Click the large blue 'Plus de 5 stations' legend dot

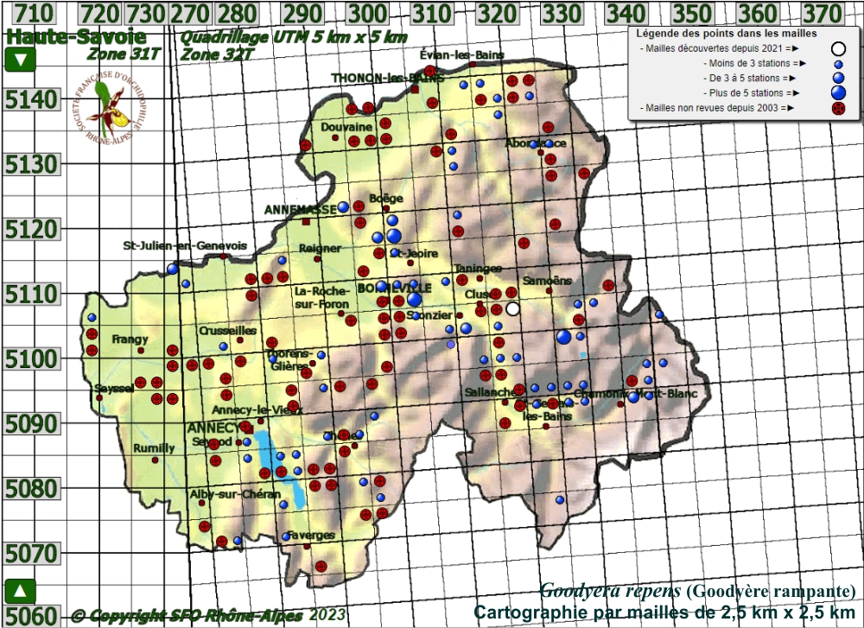point(837,92)
